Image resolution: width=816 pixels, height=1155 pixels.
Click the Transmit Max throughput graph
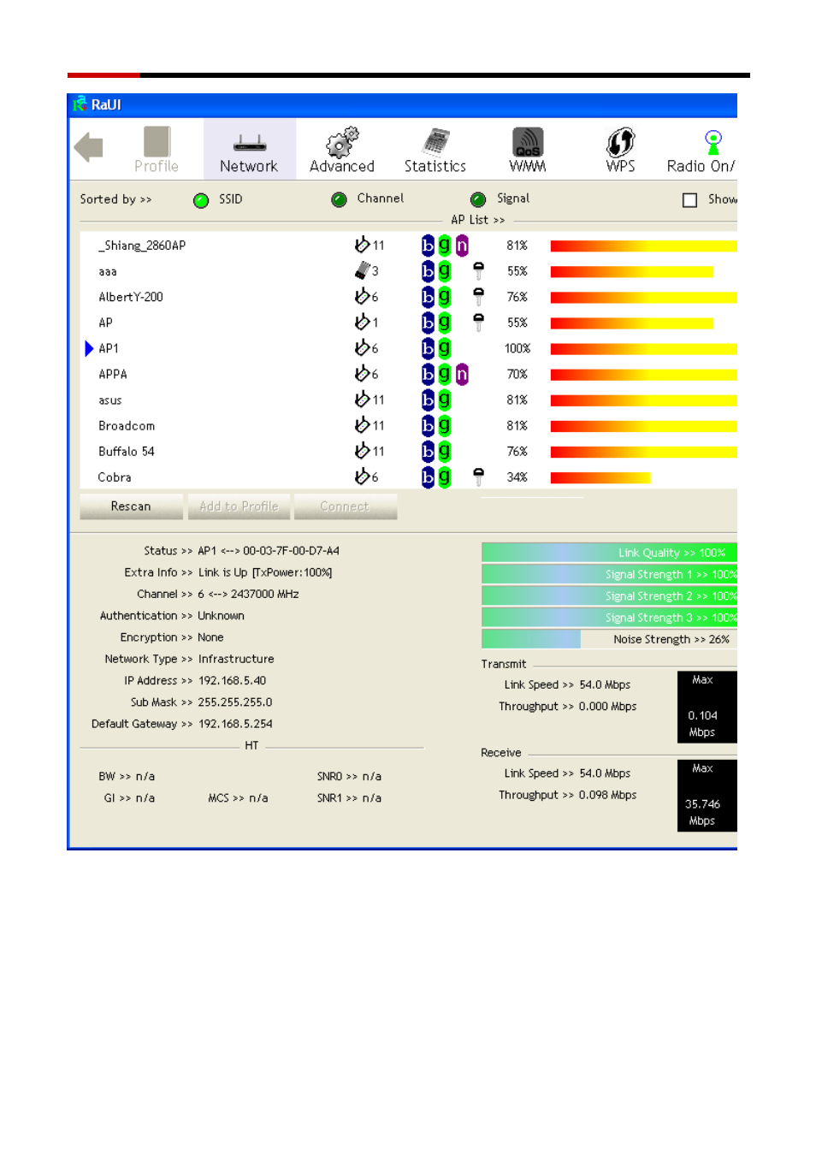coord(707,707)
